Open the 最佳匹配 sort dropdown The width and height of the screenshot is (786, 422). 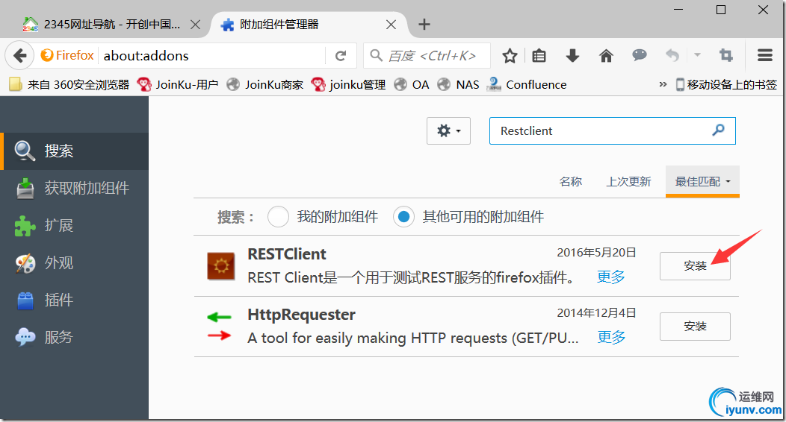[702, 181]
